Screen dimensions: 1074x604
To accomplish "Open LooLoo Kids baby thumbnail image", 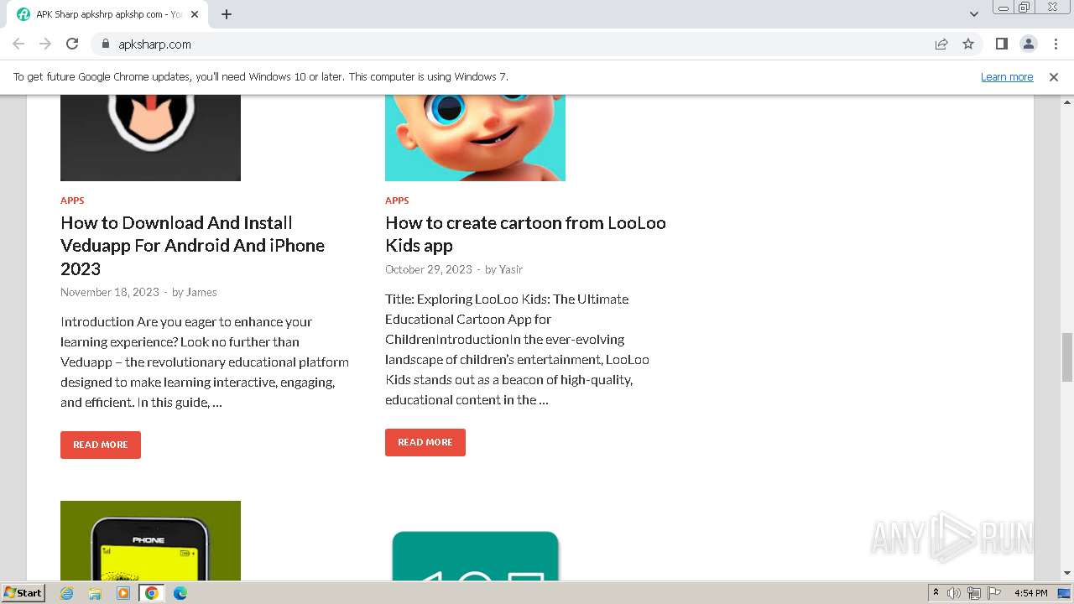I will tap(475, 138).
